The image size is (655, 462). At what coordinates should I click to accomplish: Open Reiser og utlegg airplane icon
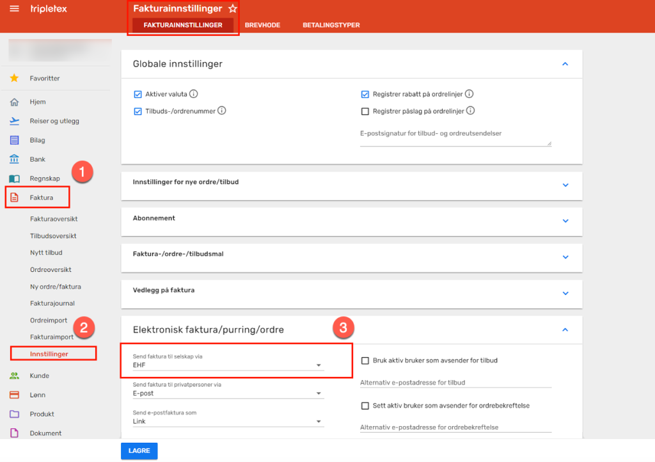coord(15,121)
